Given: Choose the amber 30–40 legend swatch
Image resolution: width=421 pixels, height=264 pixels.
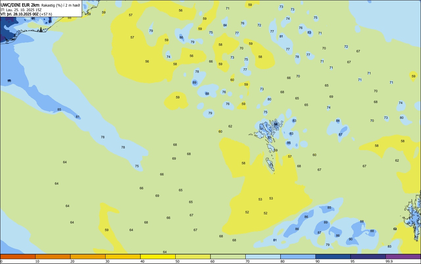Looking at the screenshot, I should (123, 256).
